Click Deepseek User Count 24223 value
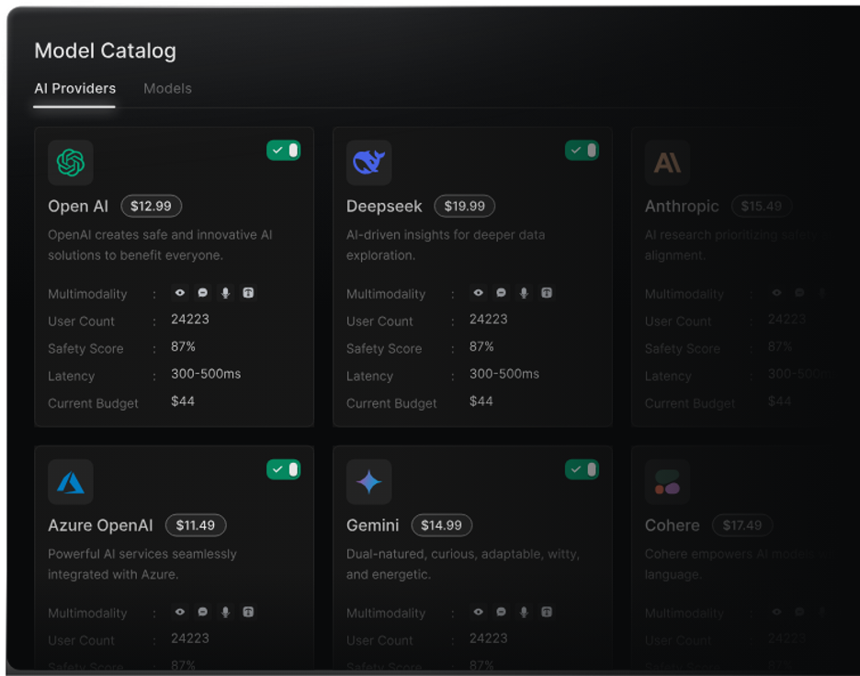The height and width of the screenshot is (676, 860). click(488, 319)
